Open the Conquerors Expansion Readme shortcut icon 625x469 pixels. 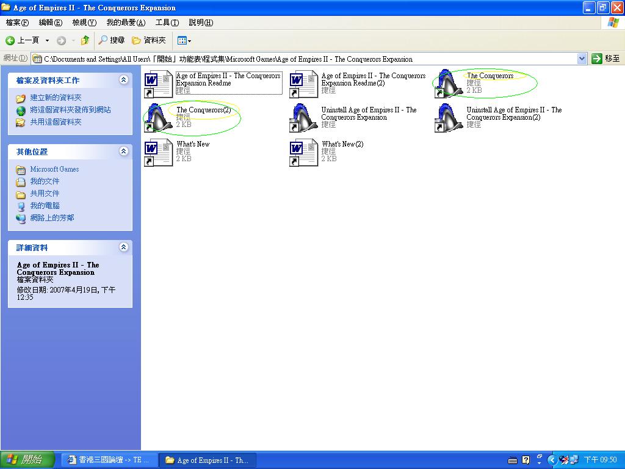[158, 84]
